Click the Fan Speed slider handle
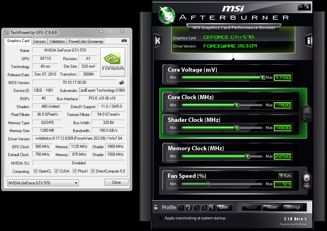The width and height of the screenshot is (327, 231). [208, 184]
